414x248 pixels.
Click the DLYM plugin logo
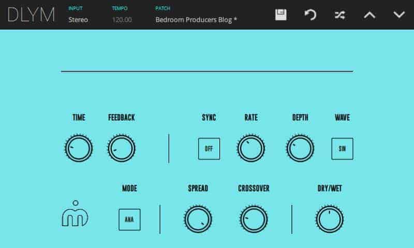pos(31,14)
